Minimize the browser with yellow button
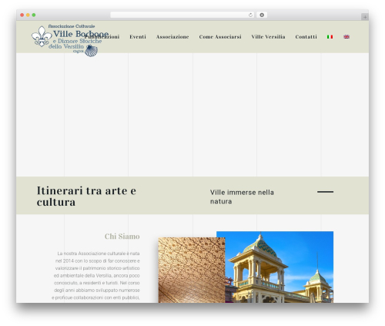The height and width of the screenshot is (326, 385). click(28, 15)
